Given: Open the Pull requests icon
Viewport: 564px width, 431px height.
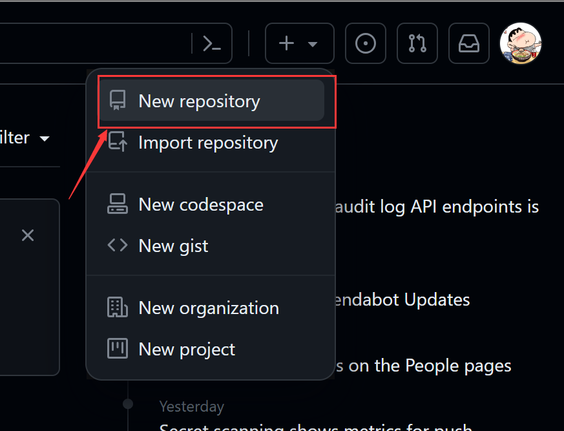Looking at the screenshot, I should [x=417, y=43].
